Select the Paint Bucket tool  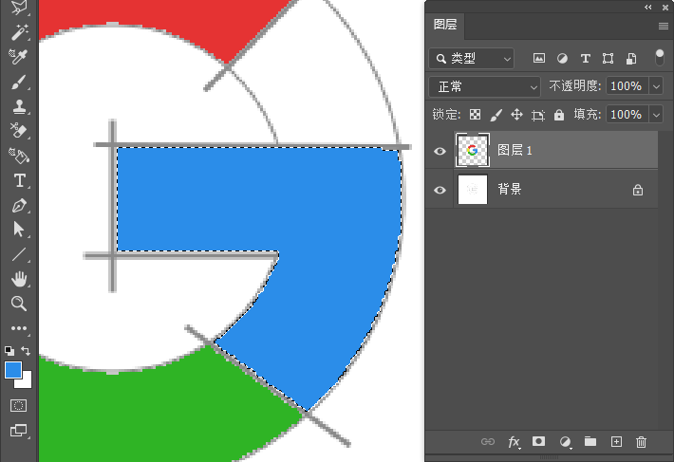[19, 156]
